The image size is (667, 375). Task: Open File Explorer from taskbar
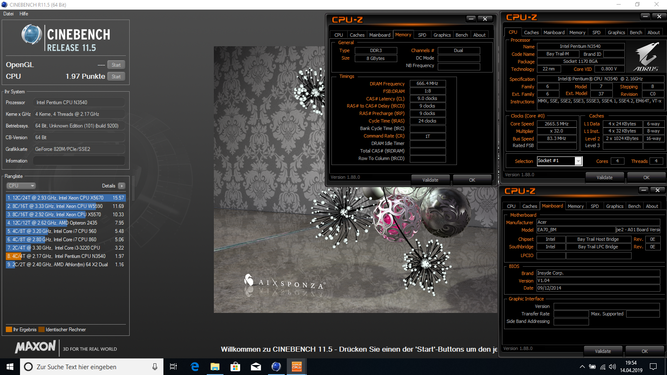click(215, 367)
